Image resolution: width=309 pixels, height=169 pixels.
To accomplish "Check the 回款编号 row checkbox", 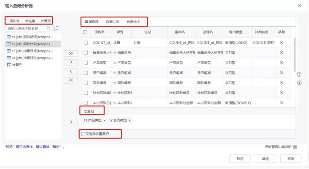I will 86,83.
